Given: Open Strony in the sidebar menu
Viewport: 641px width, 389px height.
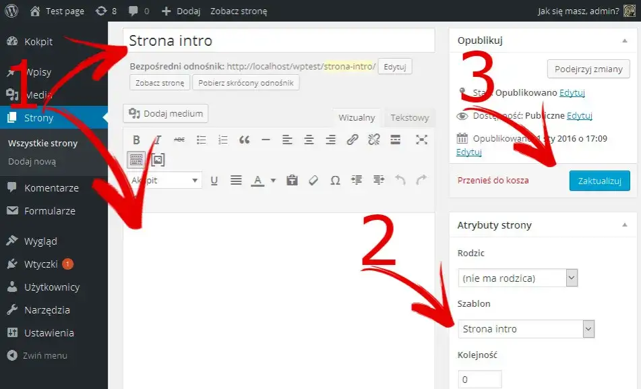Looking at the screenshot, I should [37, 117].
